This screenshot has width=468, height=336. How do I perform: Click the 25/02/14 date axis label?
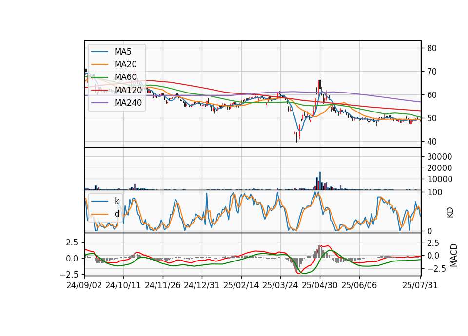[241, 285]
